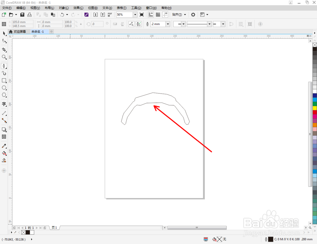Image resolution: width=317 pixels, height=244 pixels.
Task: Select the Page 1 tab
Action: point(54,228)
